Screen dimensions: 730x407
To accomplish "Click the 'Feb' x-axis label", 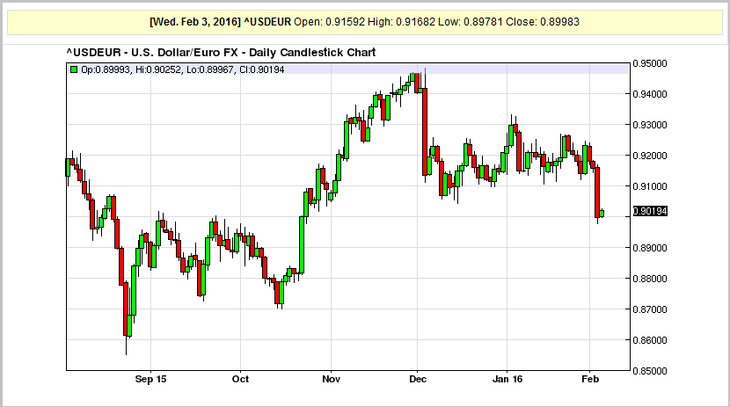I will (590, 379).
